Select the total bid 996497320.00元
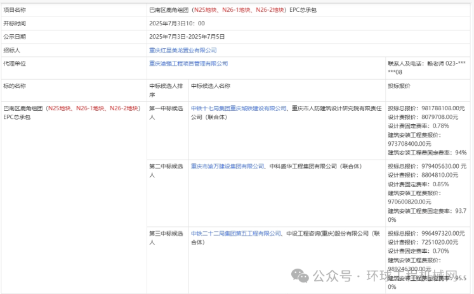Viewport: 474px width, 294px height. [x=443, y=233]
